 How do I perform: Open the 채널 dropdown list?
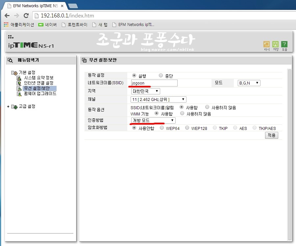coord(159,99)
